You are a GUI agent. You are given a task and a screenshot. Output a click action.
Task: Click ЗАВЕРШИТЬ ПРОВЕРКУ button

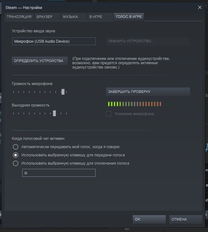point(148,91)
